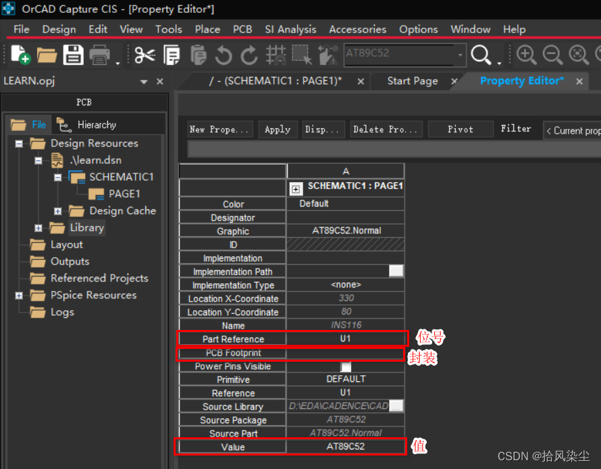
Task: Open the File menu
Action: point(22,30)
